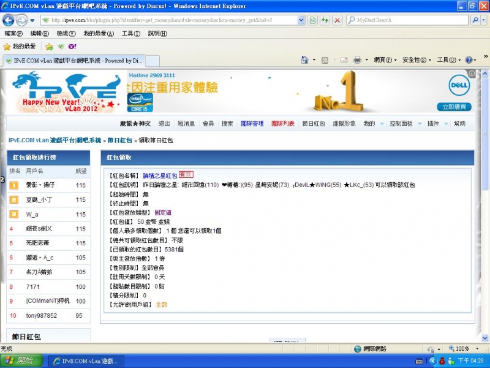
Task: Navigate back with the back arrow icon
Action: pyautogui.click(x=8, y=20)
